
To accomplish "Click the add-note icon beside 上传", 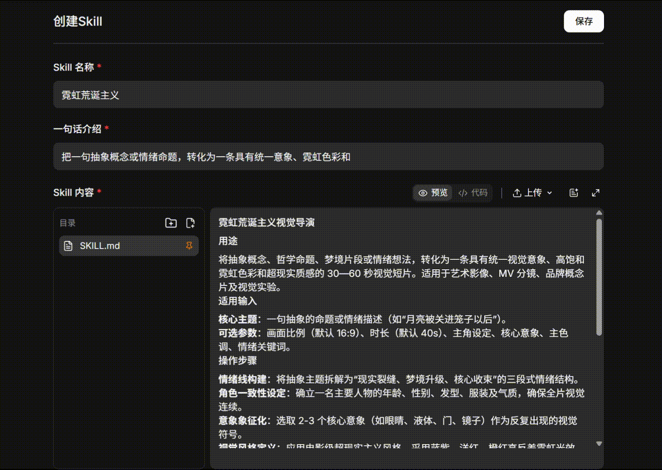I will coord(574,193).
